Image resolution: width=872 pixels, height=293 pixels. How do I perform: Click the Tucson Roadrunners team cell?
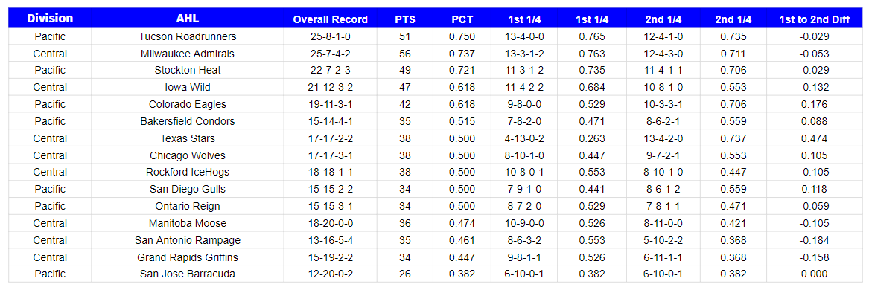[x=188, y=36]
